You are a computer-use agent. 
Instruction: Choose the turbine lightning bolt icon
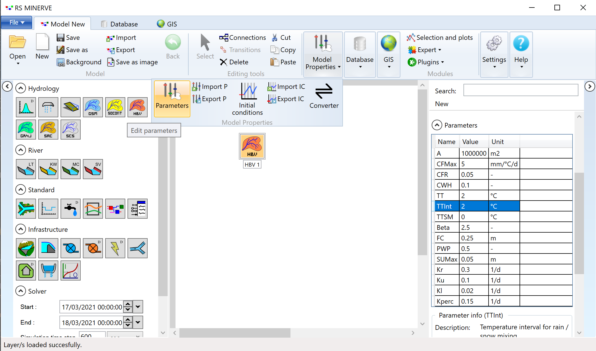[115, 248]
